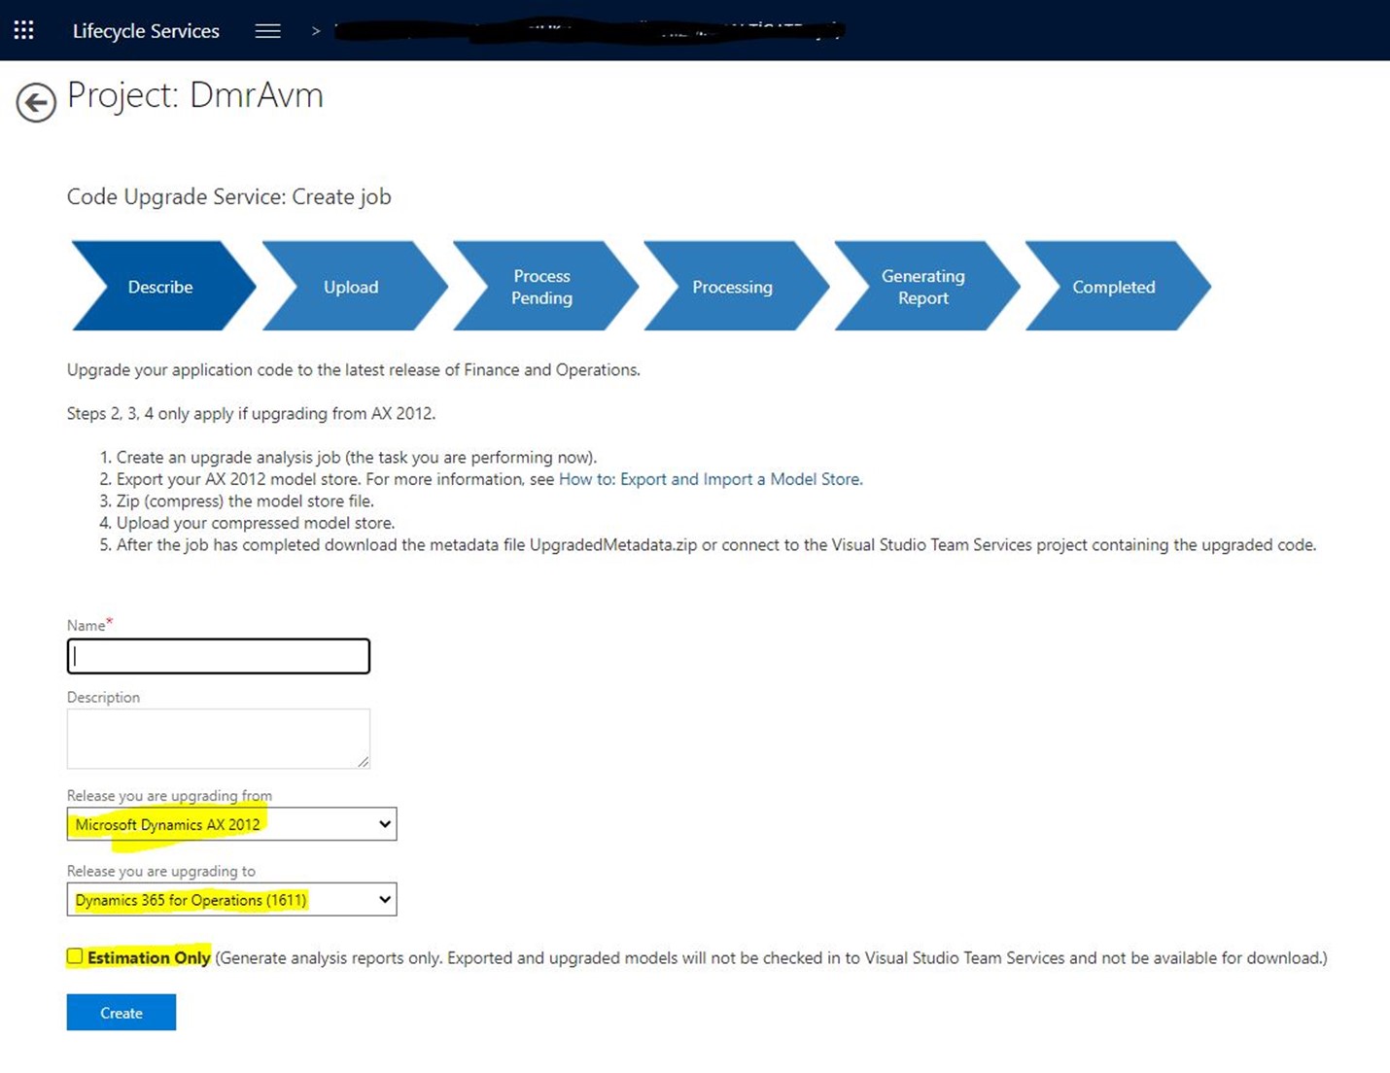Screen dimensions: 1390x1073
Task: Select the Completed step
Action: click(1116, 287)
